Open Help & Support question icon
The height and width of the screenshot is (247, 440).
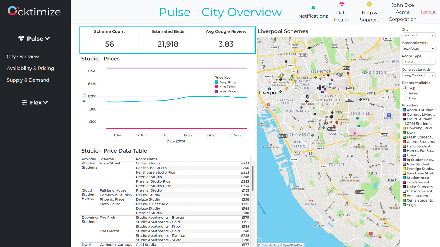click(369, 4)
